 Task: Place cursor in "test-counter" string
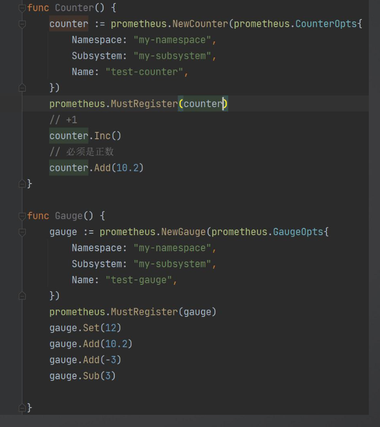coord(145,72)
